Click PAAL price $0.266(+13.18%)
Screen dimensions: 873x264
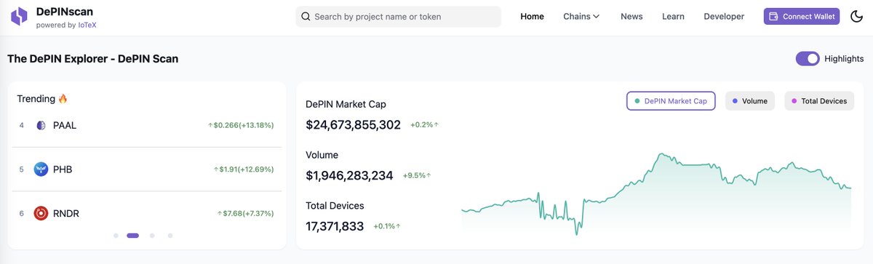coord(241,125)
